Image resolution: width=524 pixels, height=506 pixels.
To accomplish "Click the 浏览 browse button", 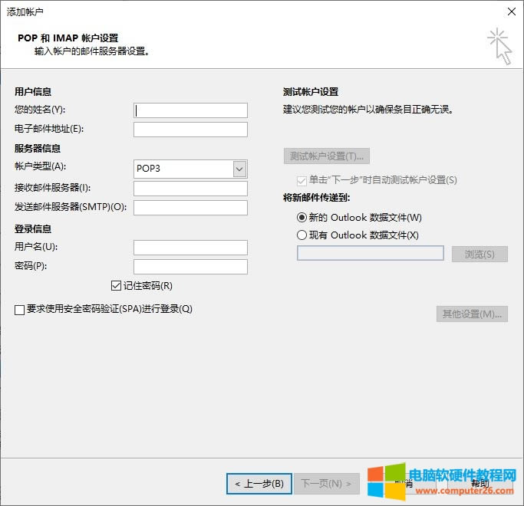I will pyautogui.click(x=479, y=254).
